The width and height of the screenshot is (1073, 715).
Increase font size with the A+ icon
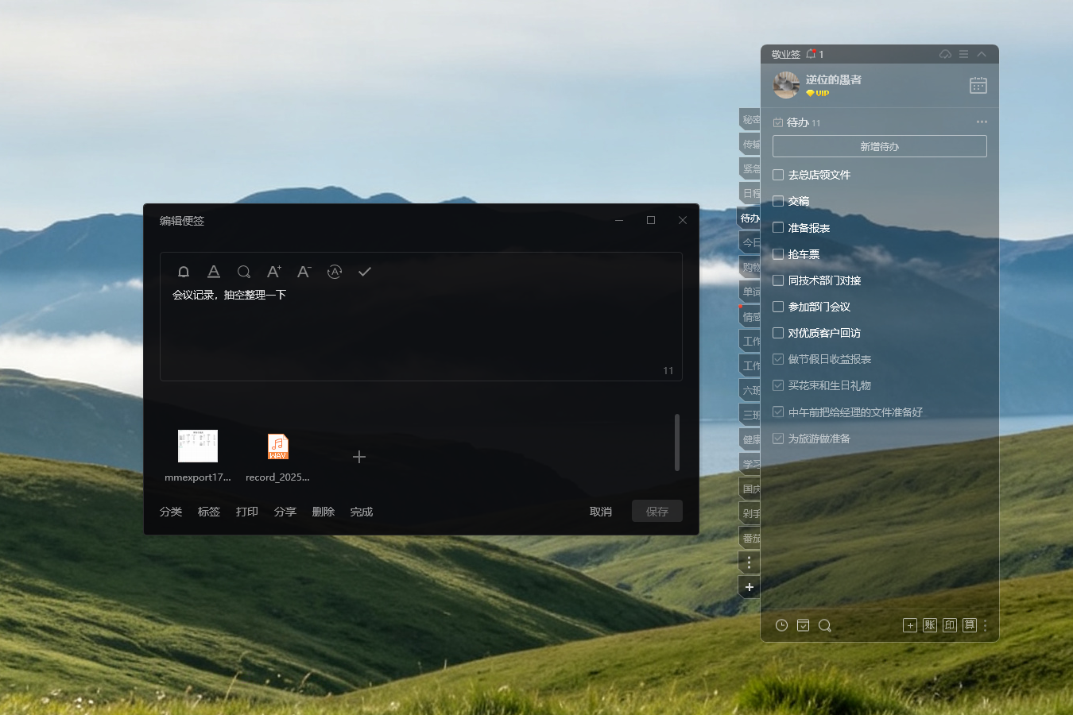(x=274, y=272)
